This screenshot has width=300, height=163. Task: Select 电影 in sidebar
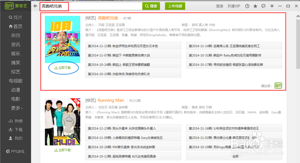coord(16,99)
